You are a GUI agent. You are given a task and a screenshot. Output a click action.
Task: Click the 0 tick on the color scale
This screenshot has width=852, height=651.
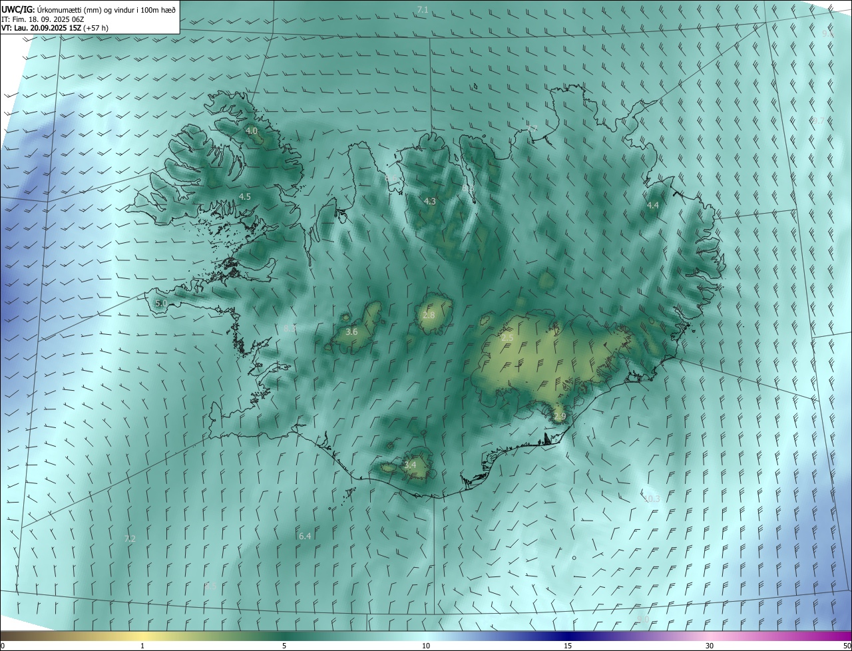(3, 646)
